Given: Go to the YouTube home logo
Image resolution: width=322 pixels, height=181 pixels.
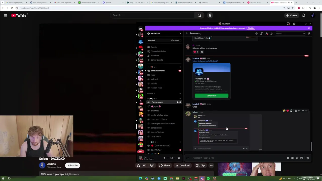Looking at the screenshot, I should click(x=19, y=15).
